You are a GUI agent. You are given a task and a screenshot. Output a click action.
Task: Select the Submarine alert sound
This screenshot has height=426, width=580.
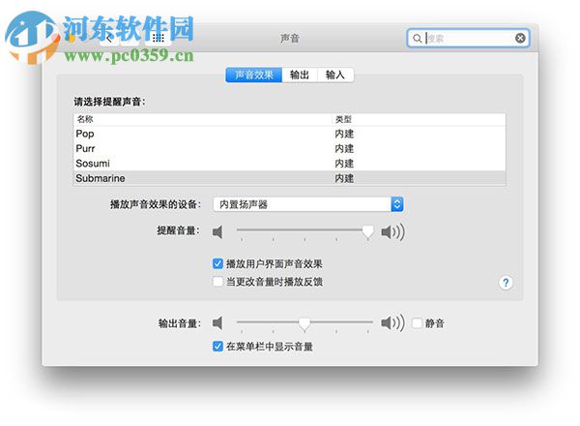coord(289,178)
